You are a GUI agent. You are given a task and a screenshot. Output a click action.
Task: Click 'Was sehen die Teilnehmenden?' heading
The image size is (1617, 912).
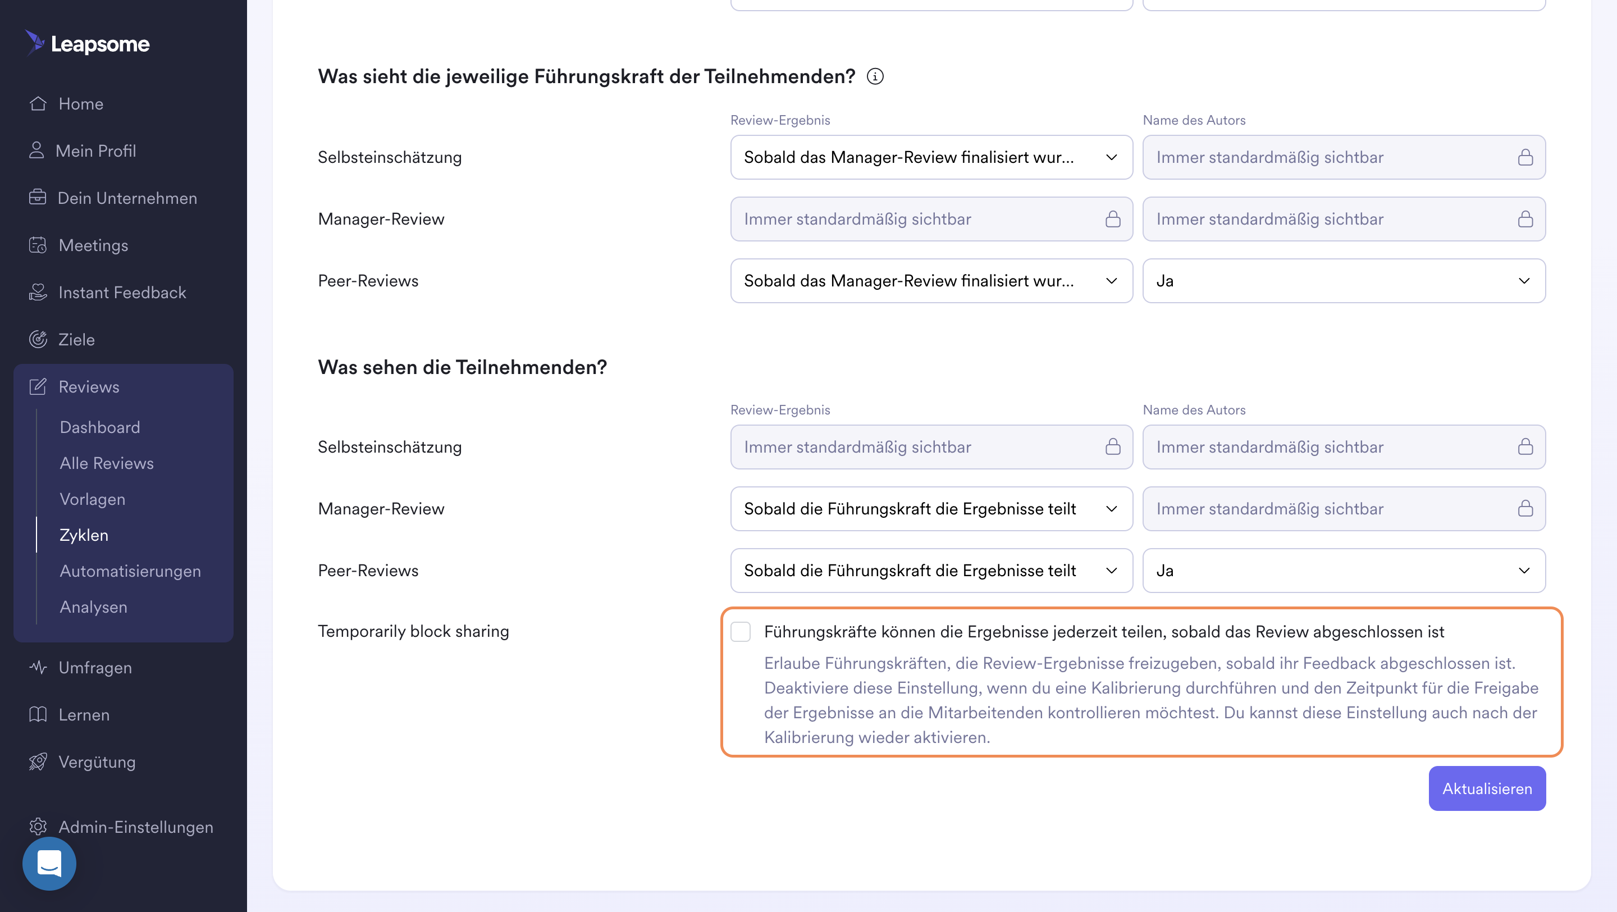[x=462, y=367]
